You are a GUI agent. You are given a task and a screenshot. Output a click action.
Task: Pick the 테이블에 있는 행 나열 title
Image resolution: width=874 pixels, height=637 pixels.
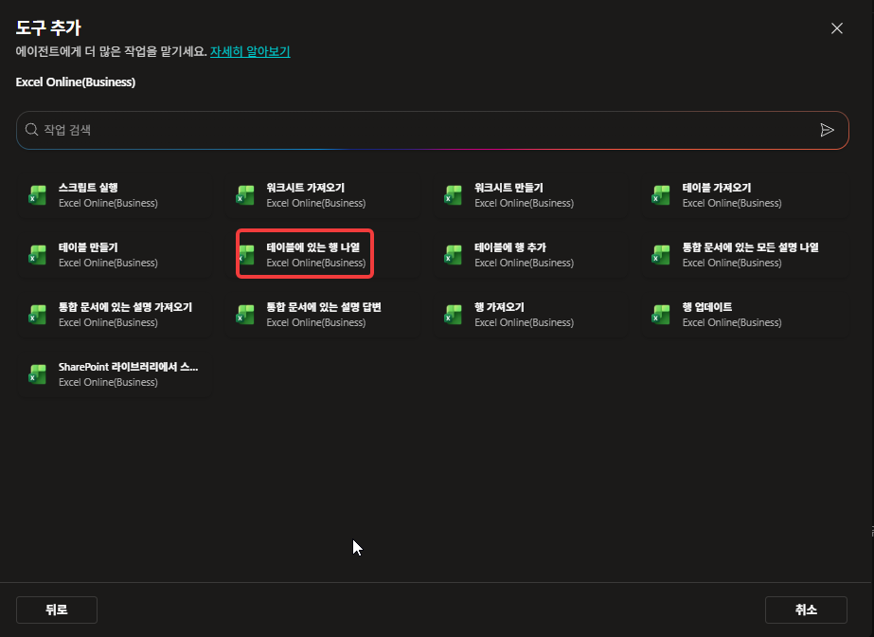(313, 247)
